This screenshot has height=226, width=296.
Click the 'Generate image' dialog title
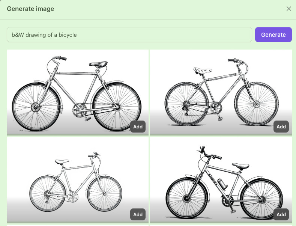(30, 9)
